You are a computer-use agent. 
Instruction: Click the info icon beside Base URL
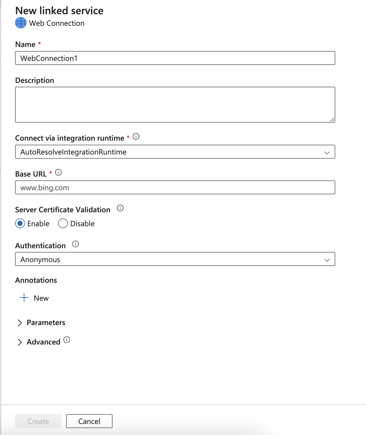point(59,173)
